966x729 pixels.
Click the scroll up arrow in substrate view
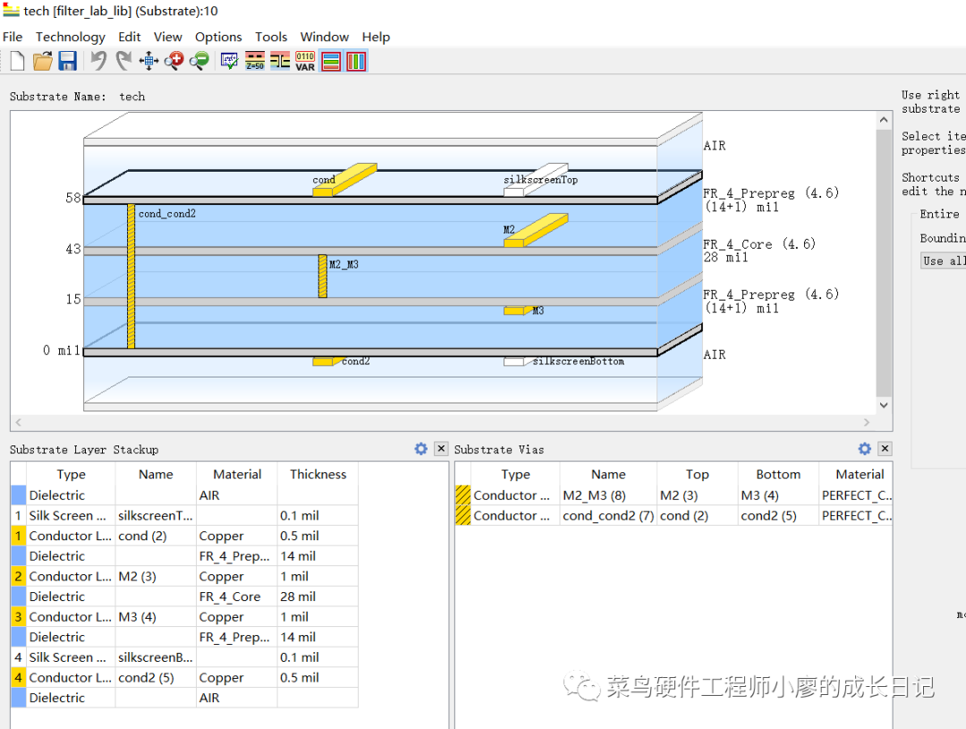[x=884, y=120]
